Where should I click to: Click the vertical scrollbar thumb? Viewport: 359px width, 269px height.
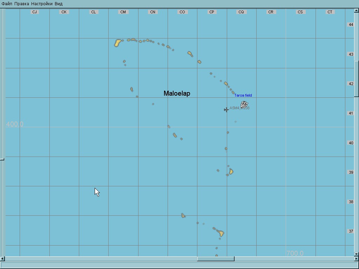point(357,79)
